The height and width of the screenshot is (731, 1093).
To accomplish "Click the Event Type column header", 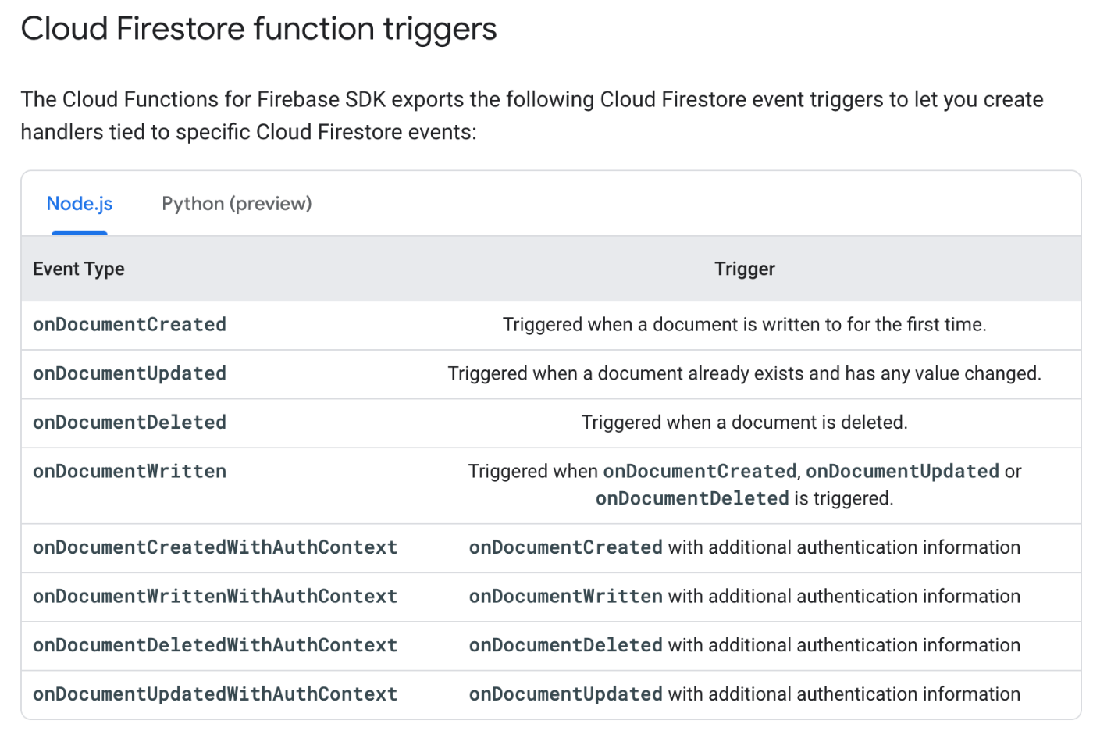I will click(79, 269).
